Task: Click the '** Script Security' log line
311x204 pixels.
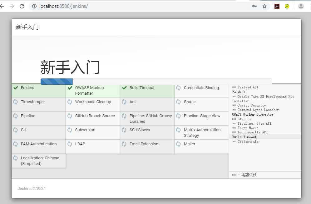Action: tap(249, 106)
